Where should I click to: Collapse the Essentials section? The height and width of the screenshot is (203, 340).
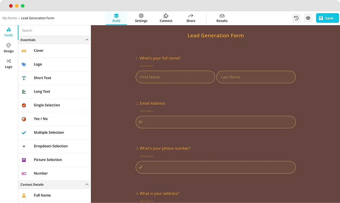(x=87, y=40)
